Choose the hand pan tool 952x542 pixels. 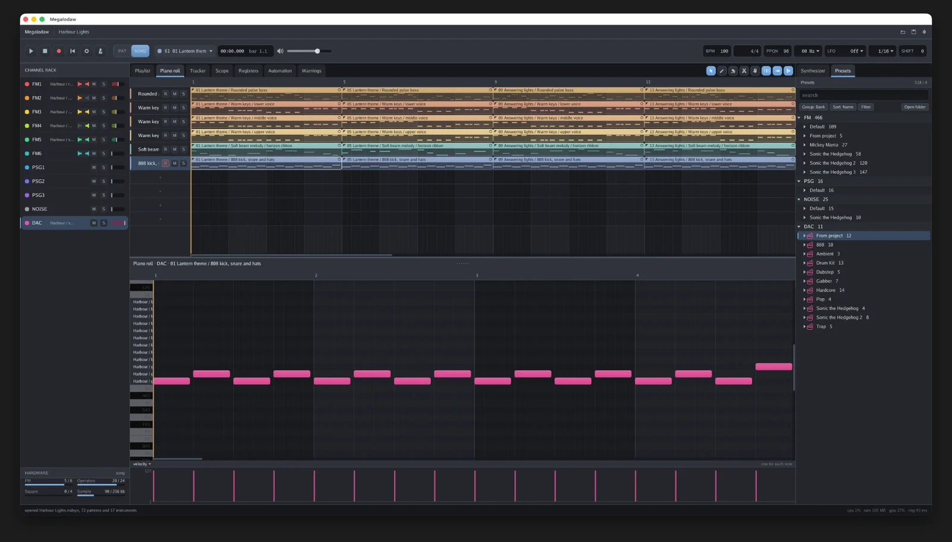pos(755,71)
